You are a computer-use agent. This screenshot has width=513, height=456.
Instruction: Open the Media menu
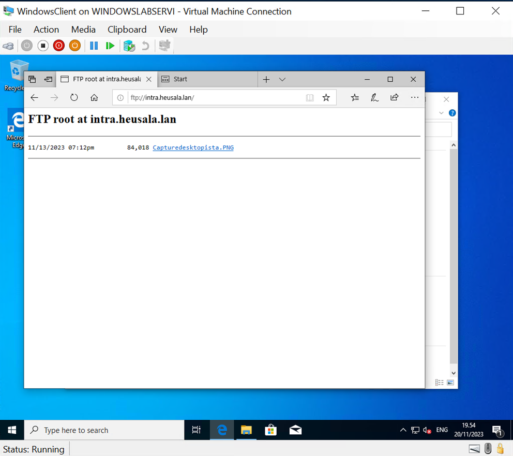(x=83, y=30)
